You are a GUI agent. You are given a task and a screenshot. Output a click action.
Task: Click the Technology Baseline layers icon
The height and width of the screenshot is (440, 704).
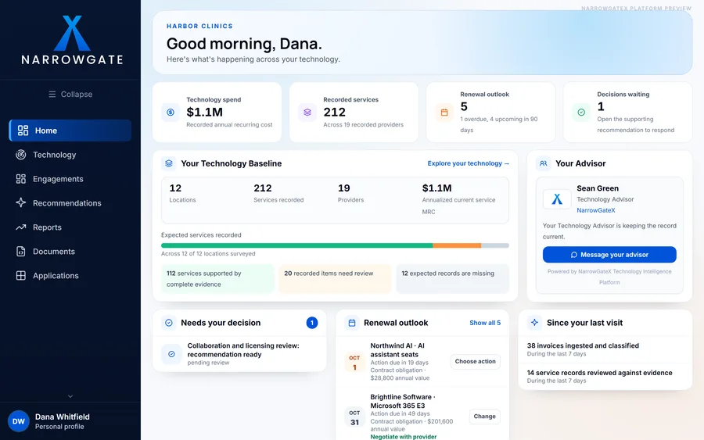point(169,163)
